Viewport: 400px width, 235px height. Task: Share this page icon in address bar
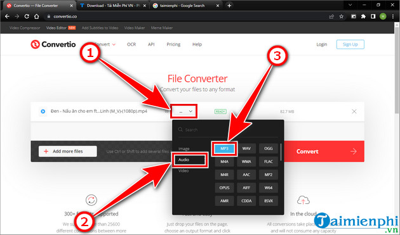pos(331,16)
